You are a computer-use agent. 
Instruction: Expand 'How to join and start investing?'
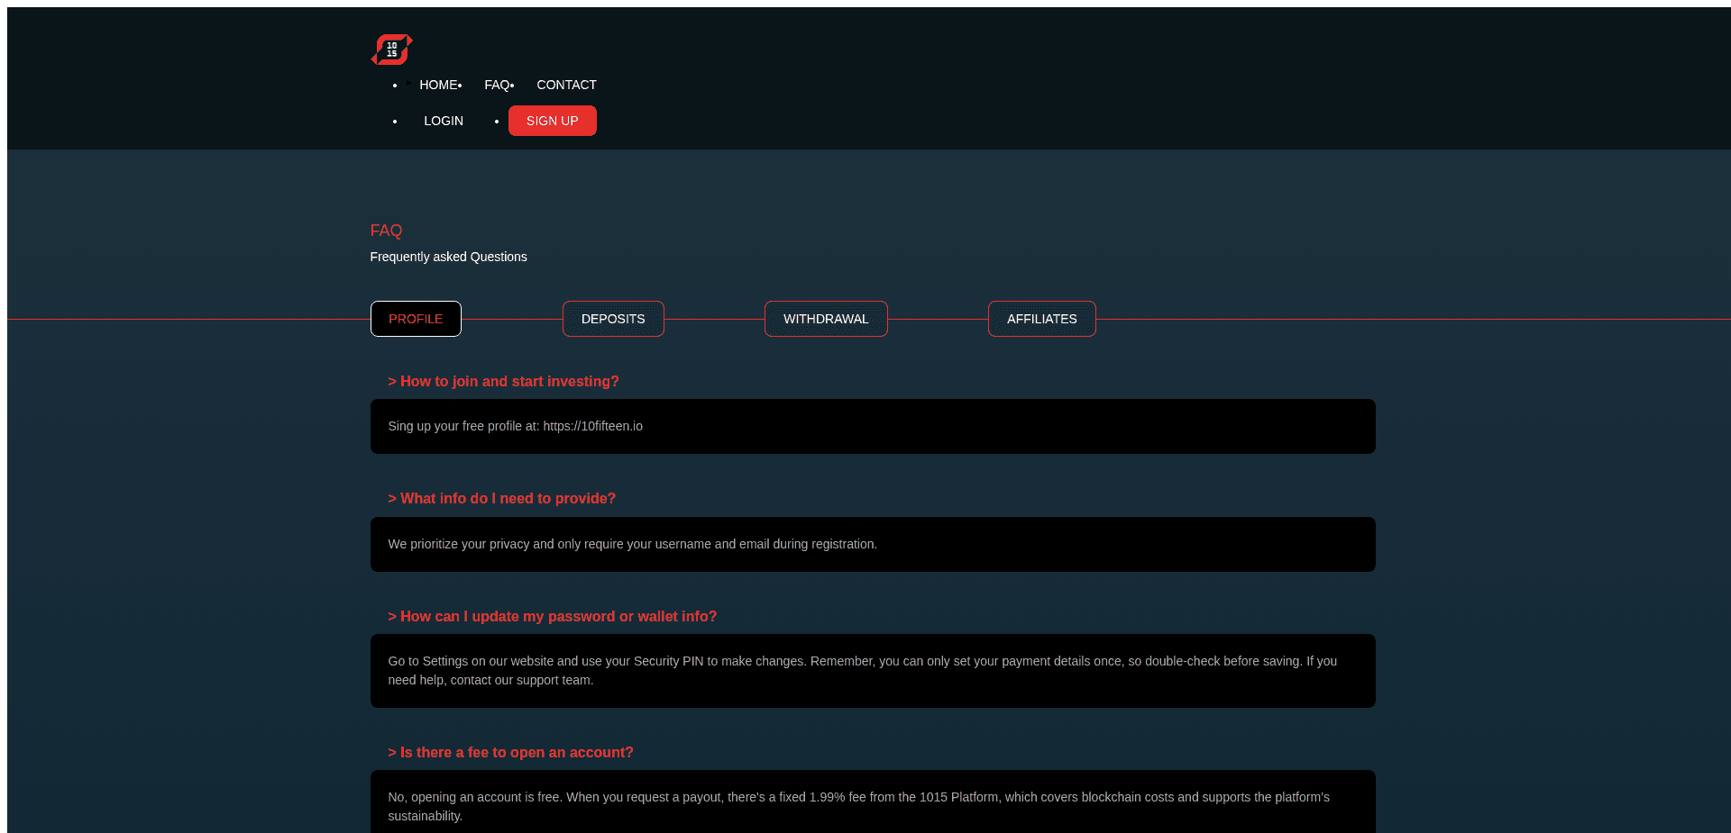(503, 381)
